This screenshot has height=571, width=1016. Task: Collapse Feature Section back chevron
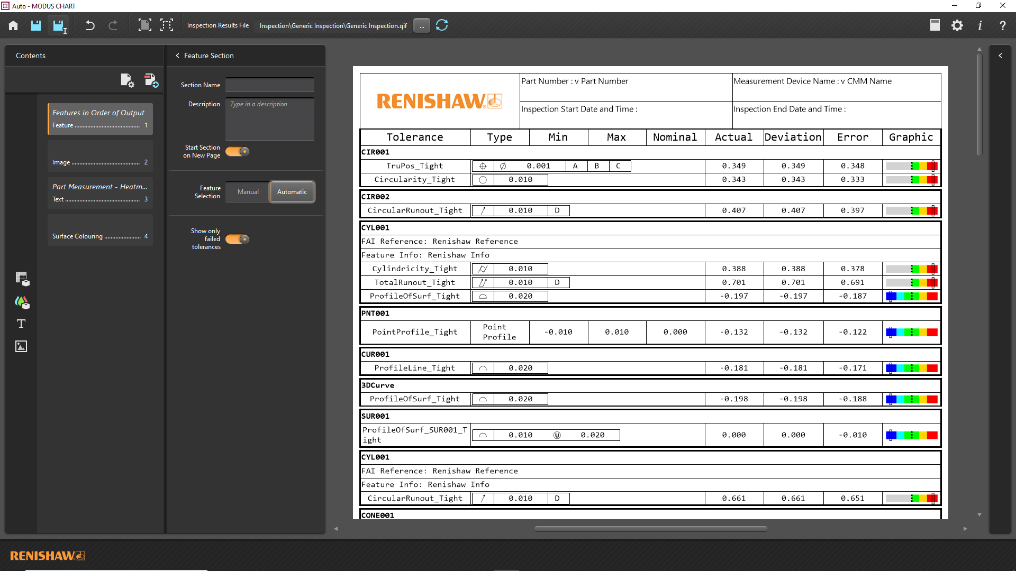click(177, 56)
